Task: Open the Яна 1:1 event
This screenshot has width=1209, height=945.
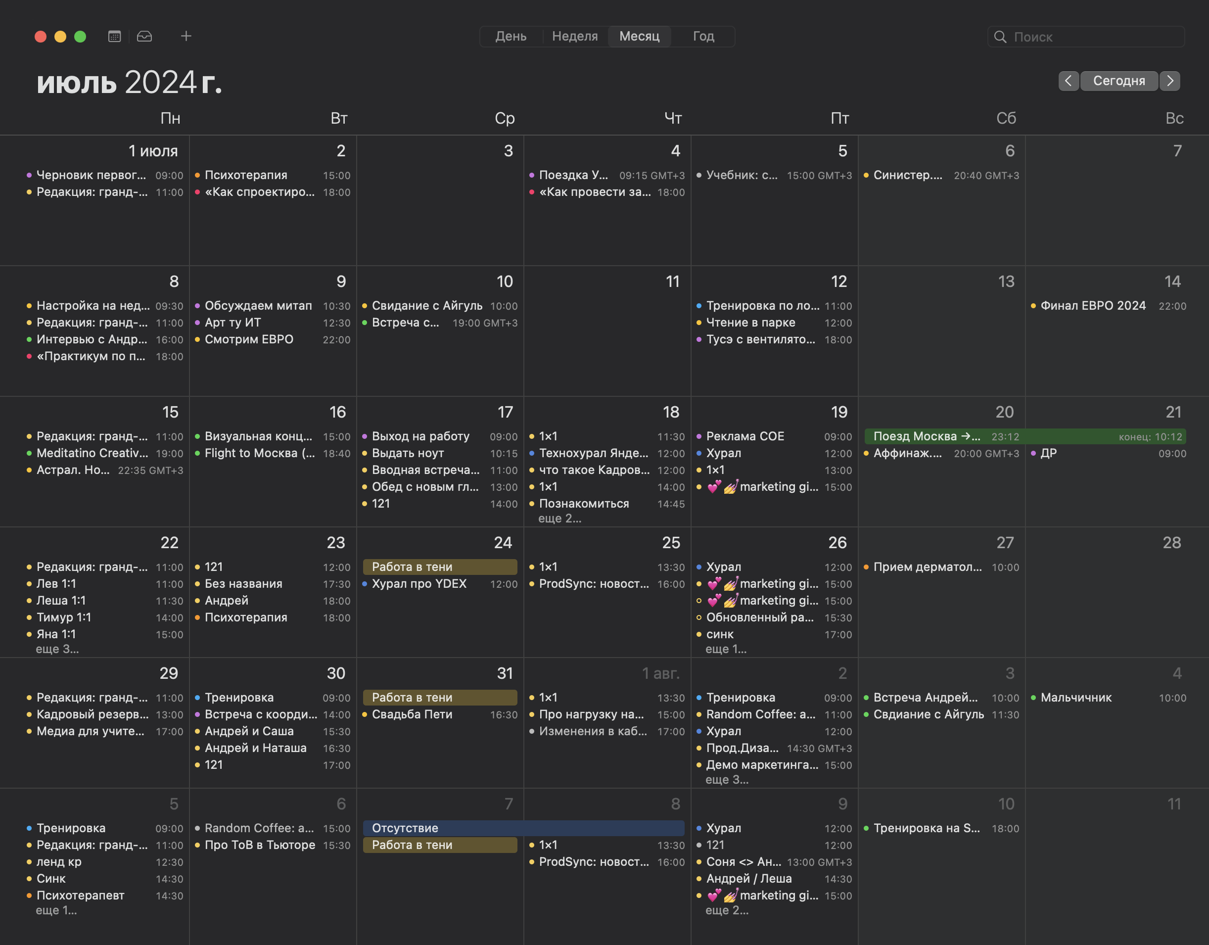Action: pyautogui.click(x=105, y=635)
